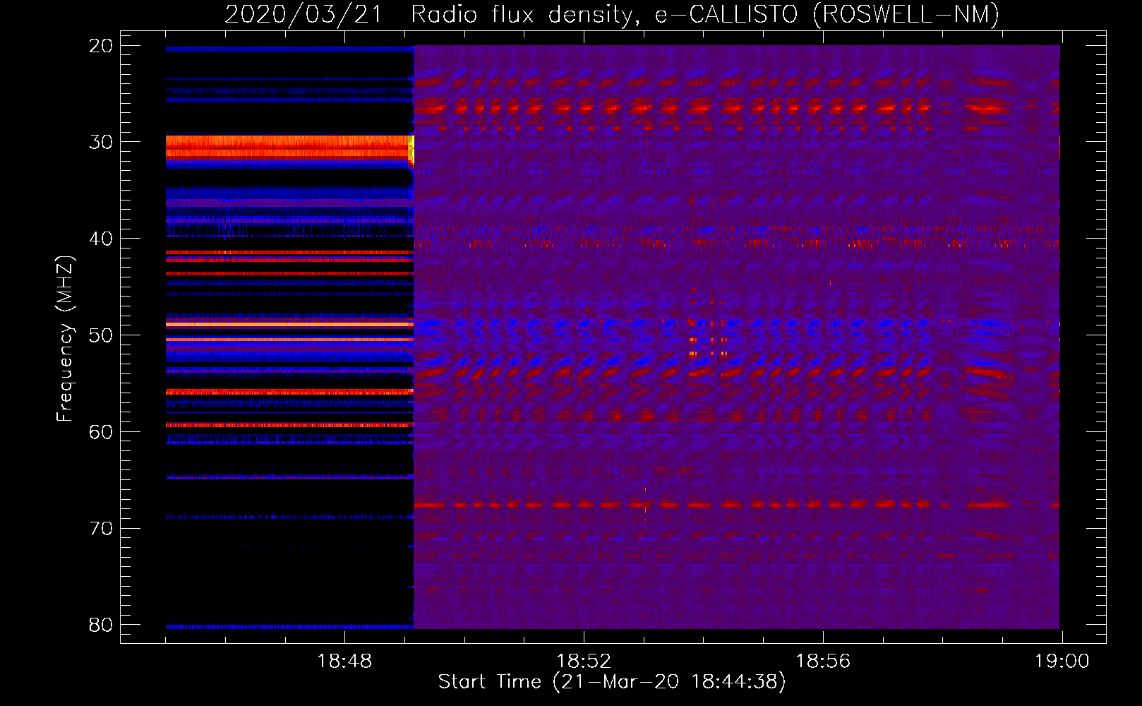Click the bright orange band near 30 MHz
Image resolution: width=1142 pixels, height=706 pixels.
pos(288,149)
